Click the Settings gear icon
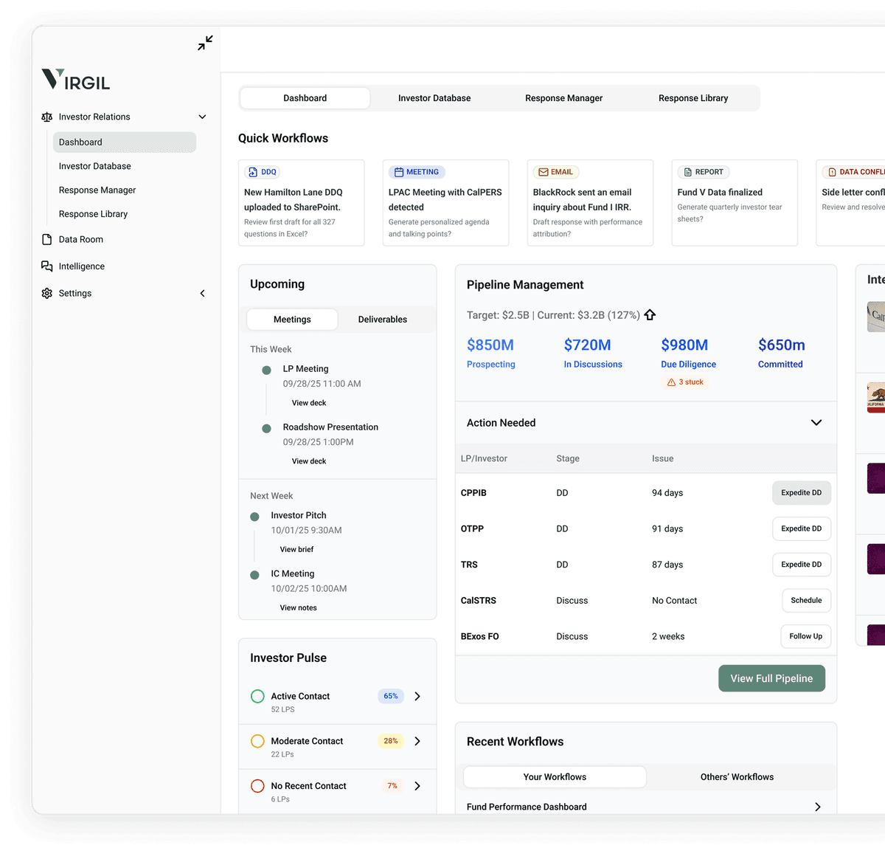Image resolution: width=885 pixels, height=848 pixels. pyautogui.click(x=47, y=294)
